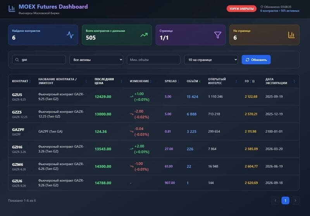Click the GZU5 contract ticker
The height and width of the screenshot is (216, 310).
click(17, 95)
